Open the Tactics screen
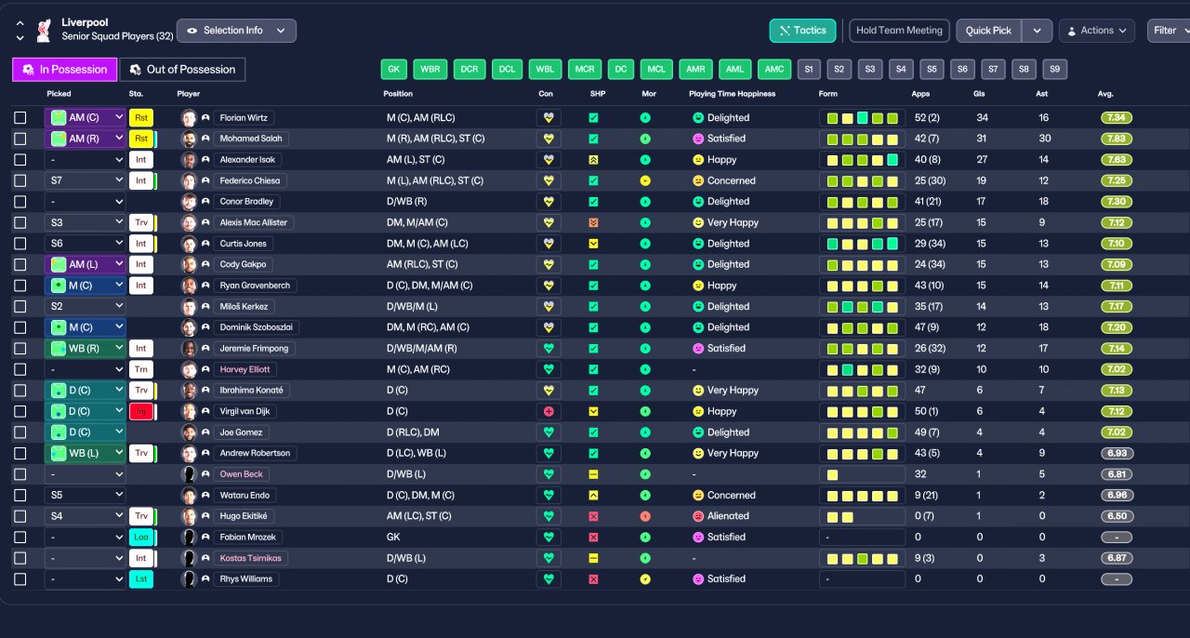The height and width of the screenshot is (638, 1190). click(802, 31)
